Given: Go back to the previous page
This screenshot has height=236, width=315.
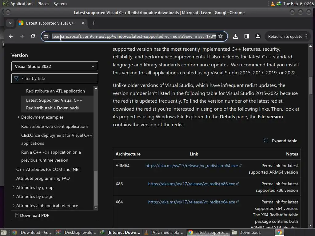Looking at the screenshot, I should tap(11, 36).
